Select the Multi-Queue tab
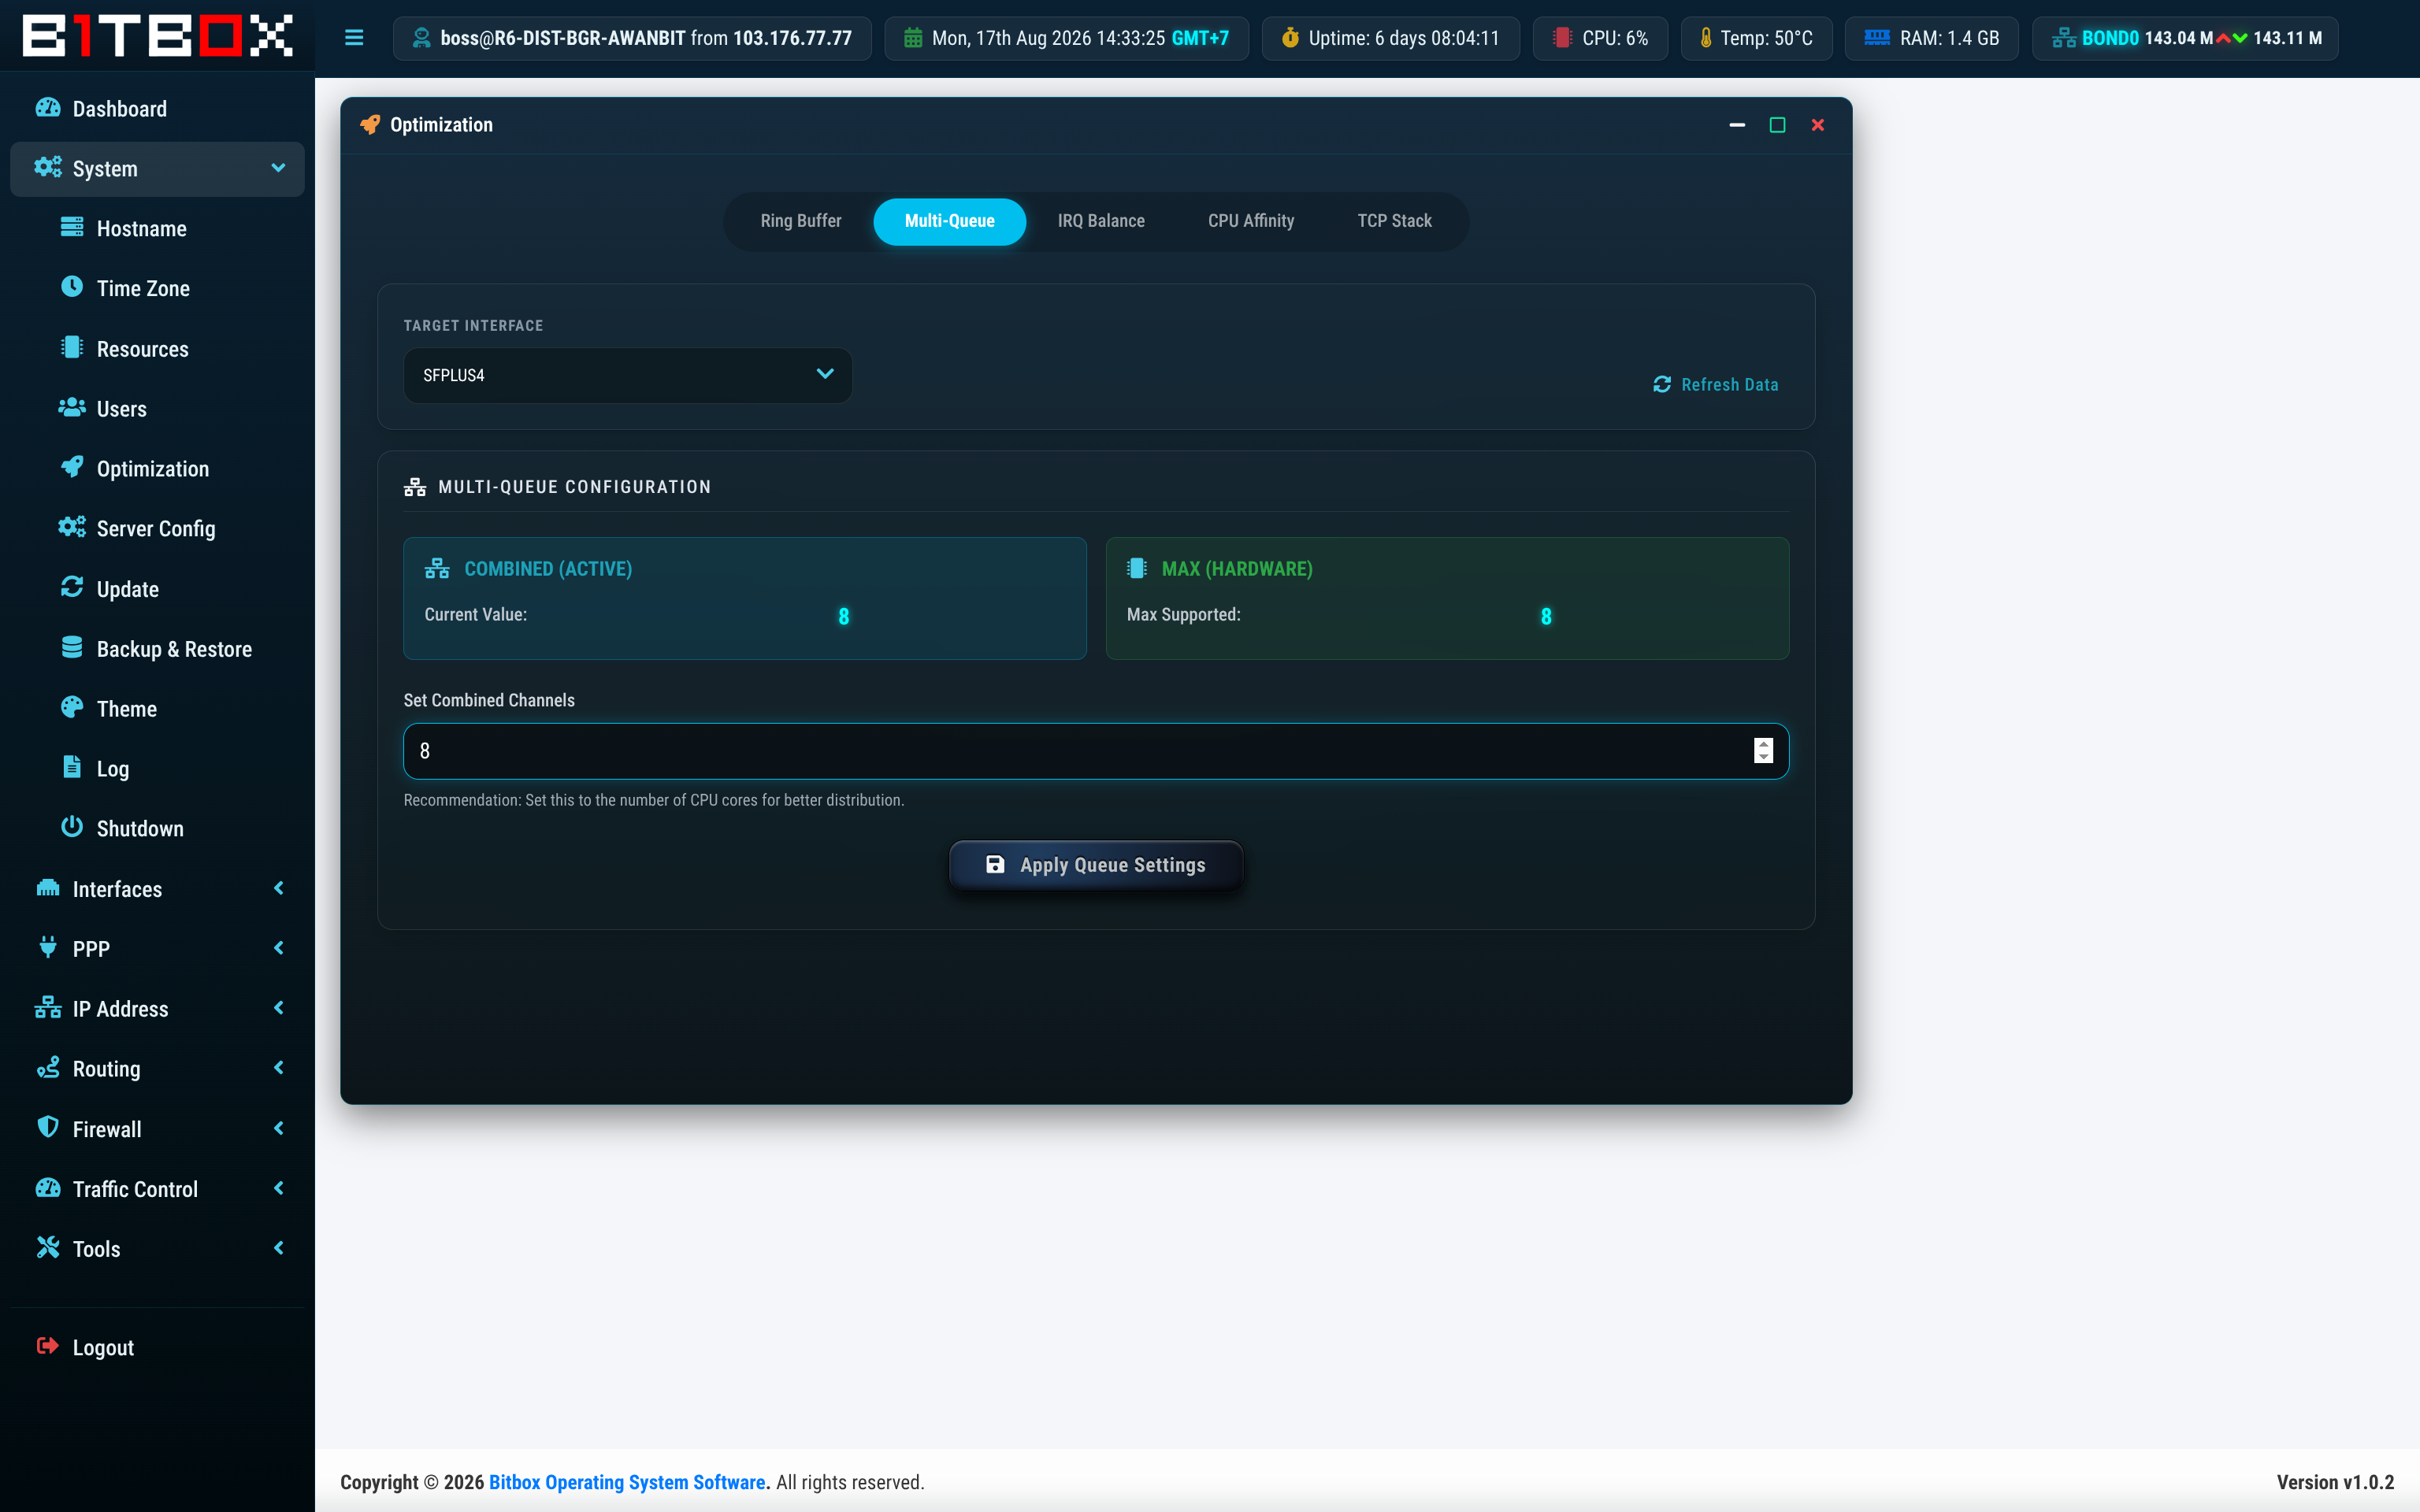Viewport: 2420px width, 1512px height. point(949,221)
